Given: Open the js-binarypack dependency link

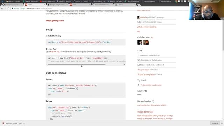Looking at the screenshot, I should coord(154,105).
